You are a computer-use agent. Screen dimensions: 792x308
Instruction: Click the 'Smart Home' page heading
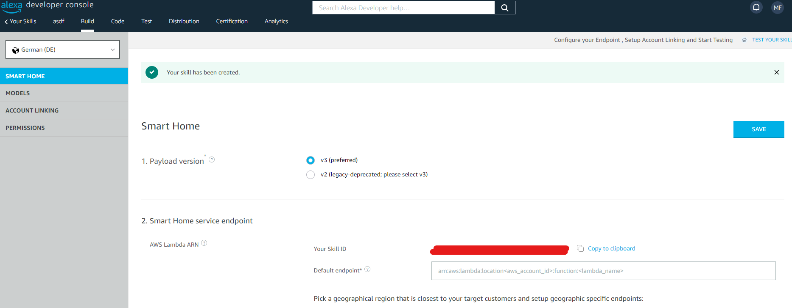pyautogui.click(x=171, y=126)
